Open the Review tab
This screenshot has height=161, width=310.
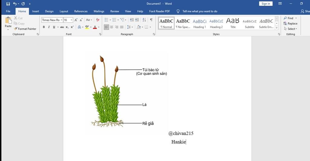click(115, 11)
